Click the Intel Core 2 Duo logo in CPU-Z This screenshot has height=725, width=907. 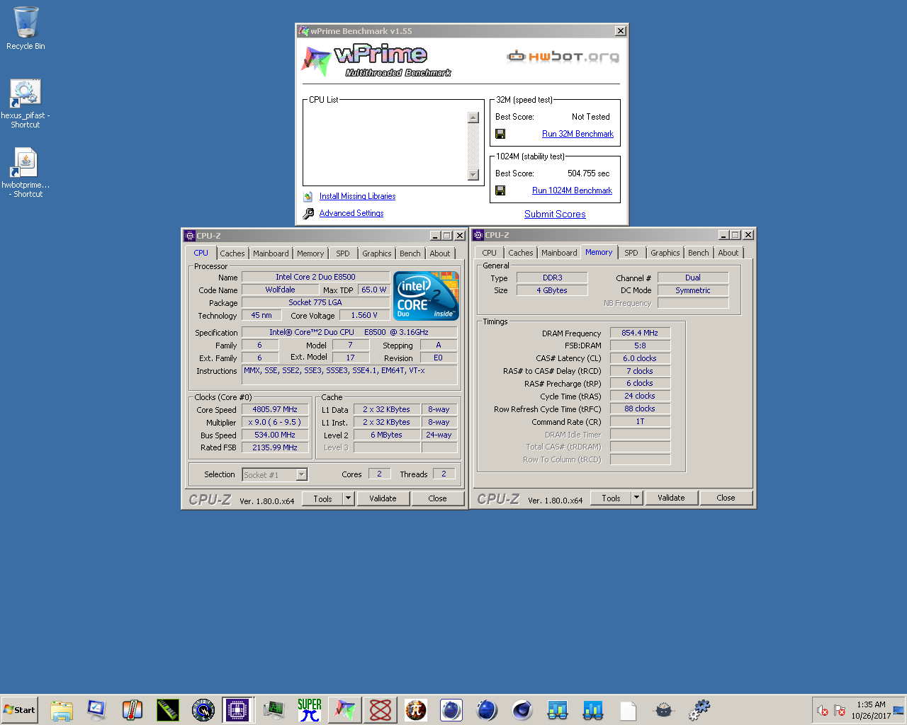click(426, 296)
